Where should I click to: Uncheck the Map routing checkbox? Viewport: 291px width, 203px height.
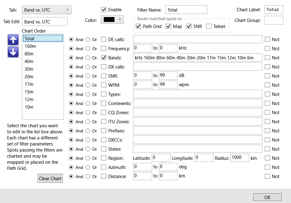(x=168, y=26)
